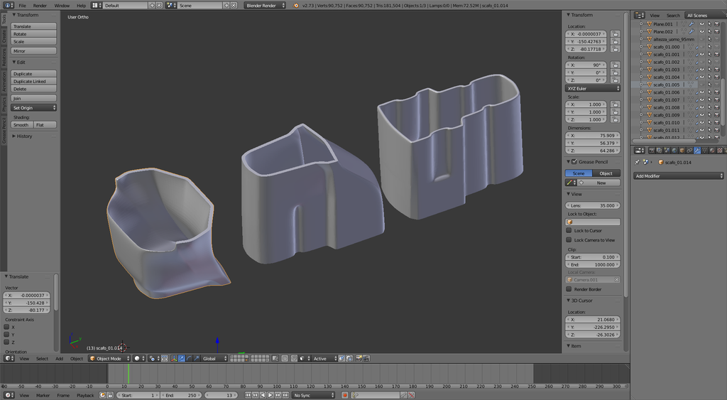
Task: Set shading to Smooth
Action: [22, 125]
